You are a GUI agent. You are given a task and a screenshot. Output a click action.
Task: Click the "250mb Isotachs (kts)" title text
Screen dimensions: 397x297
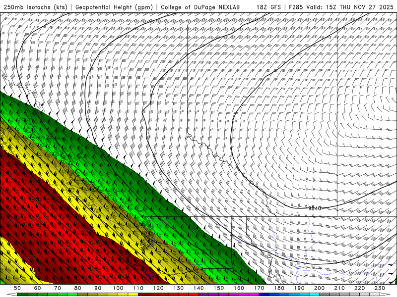point(35,7)
